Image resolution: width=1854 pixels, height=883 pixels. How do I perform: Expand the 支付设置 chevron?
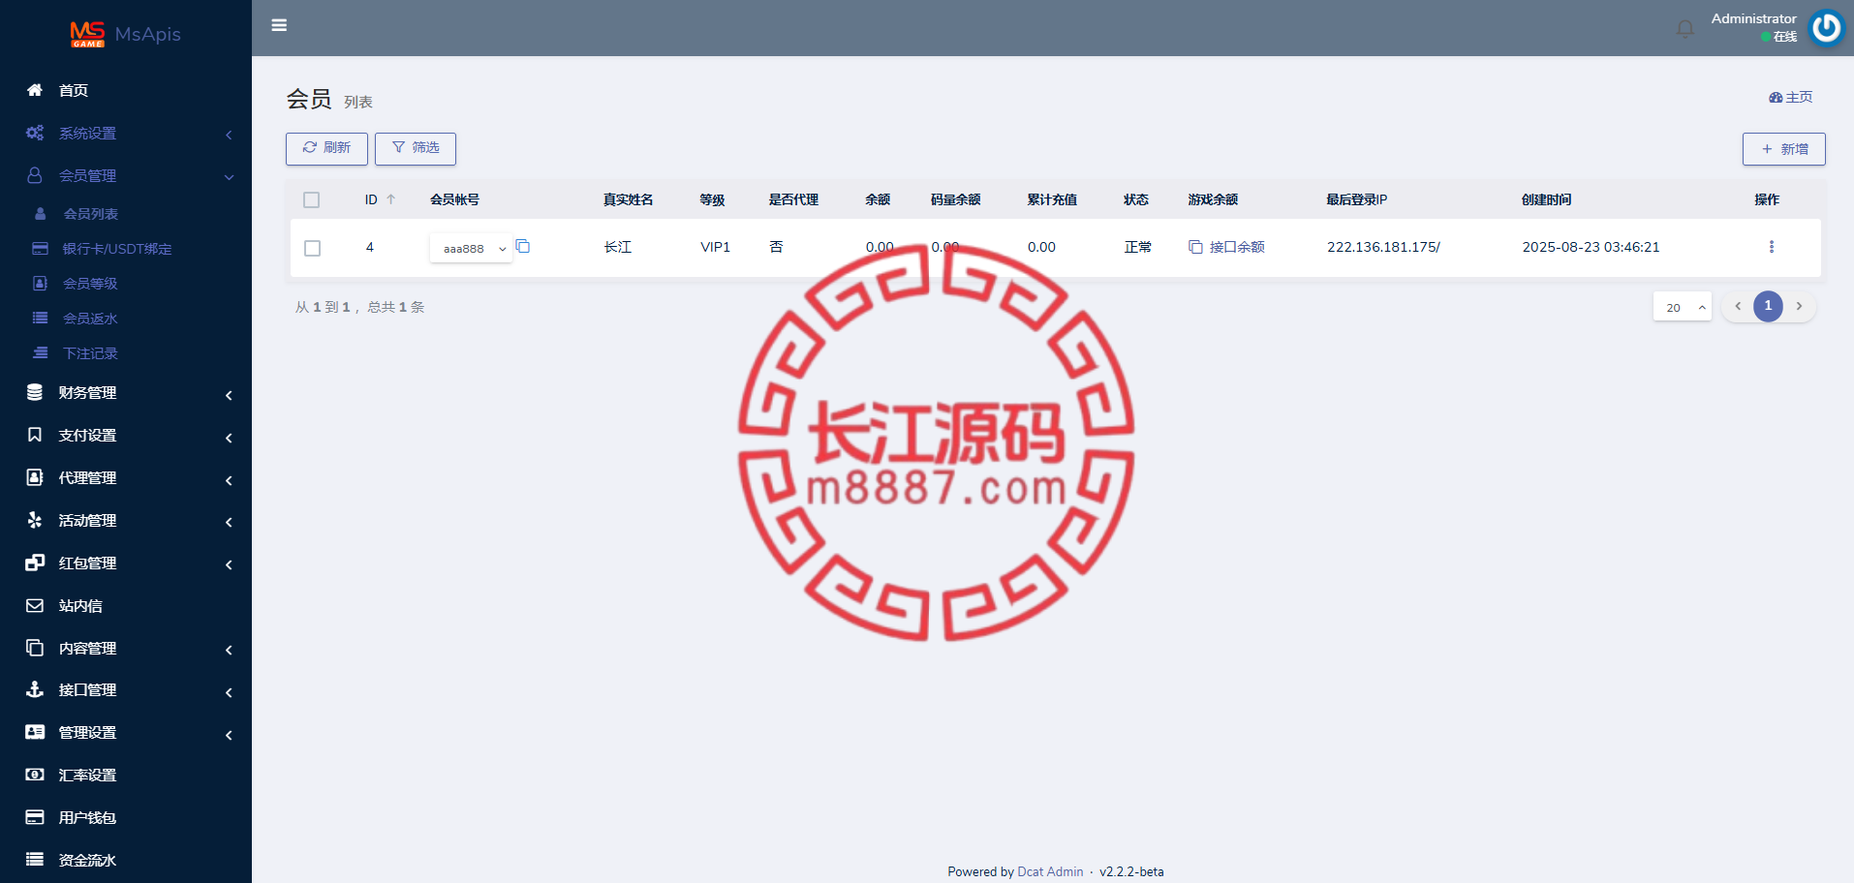[x=229, y=438]
